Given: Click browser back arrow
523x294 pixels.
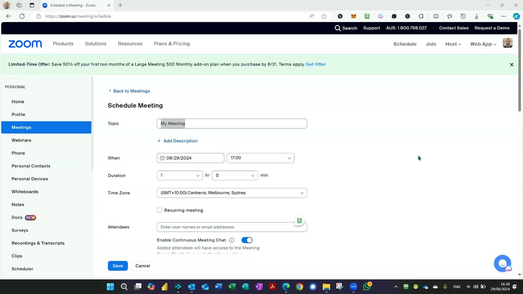Looking at the screenshot, I should tap(9, 16).
